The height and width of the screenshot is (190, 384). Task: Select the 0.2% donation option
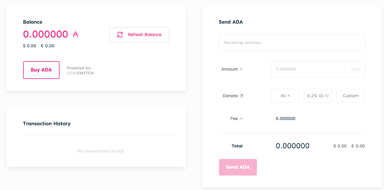(x=318, y=96)
